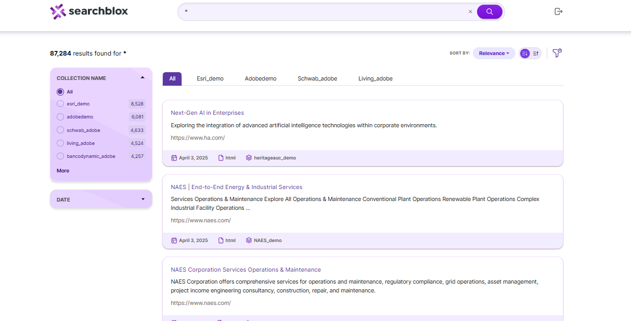Click collection stack icon beside NAES_demo

tap(249, 240)
